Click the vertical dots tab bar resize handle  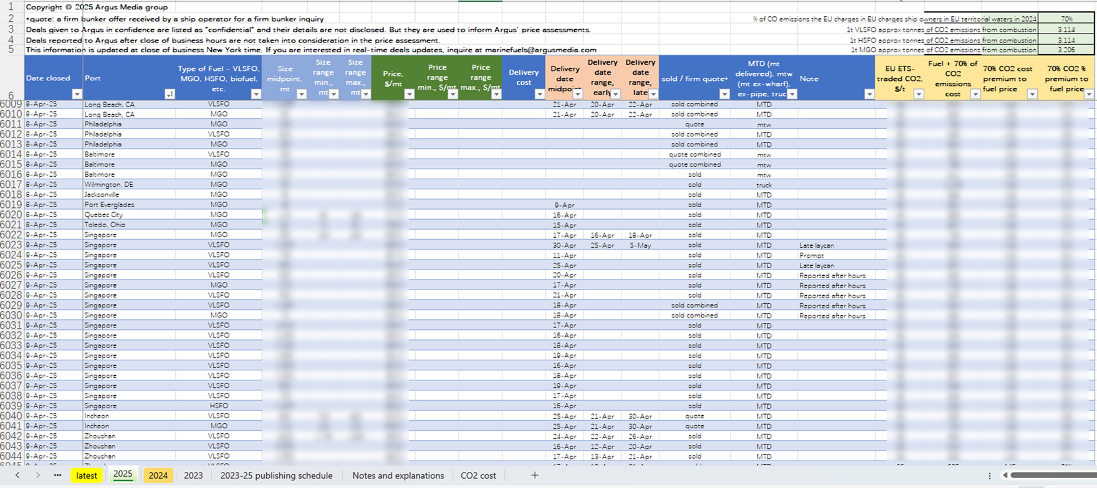(x=989, y=476)
